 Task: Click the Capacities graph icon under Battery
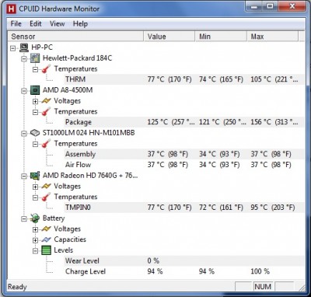(46, 239)
